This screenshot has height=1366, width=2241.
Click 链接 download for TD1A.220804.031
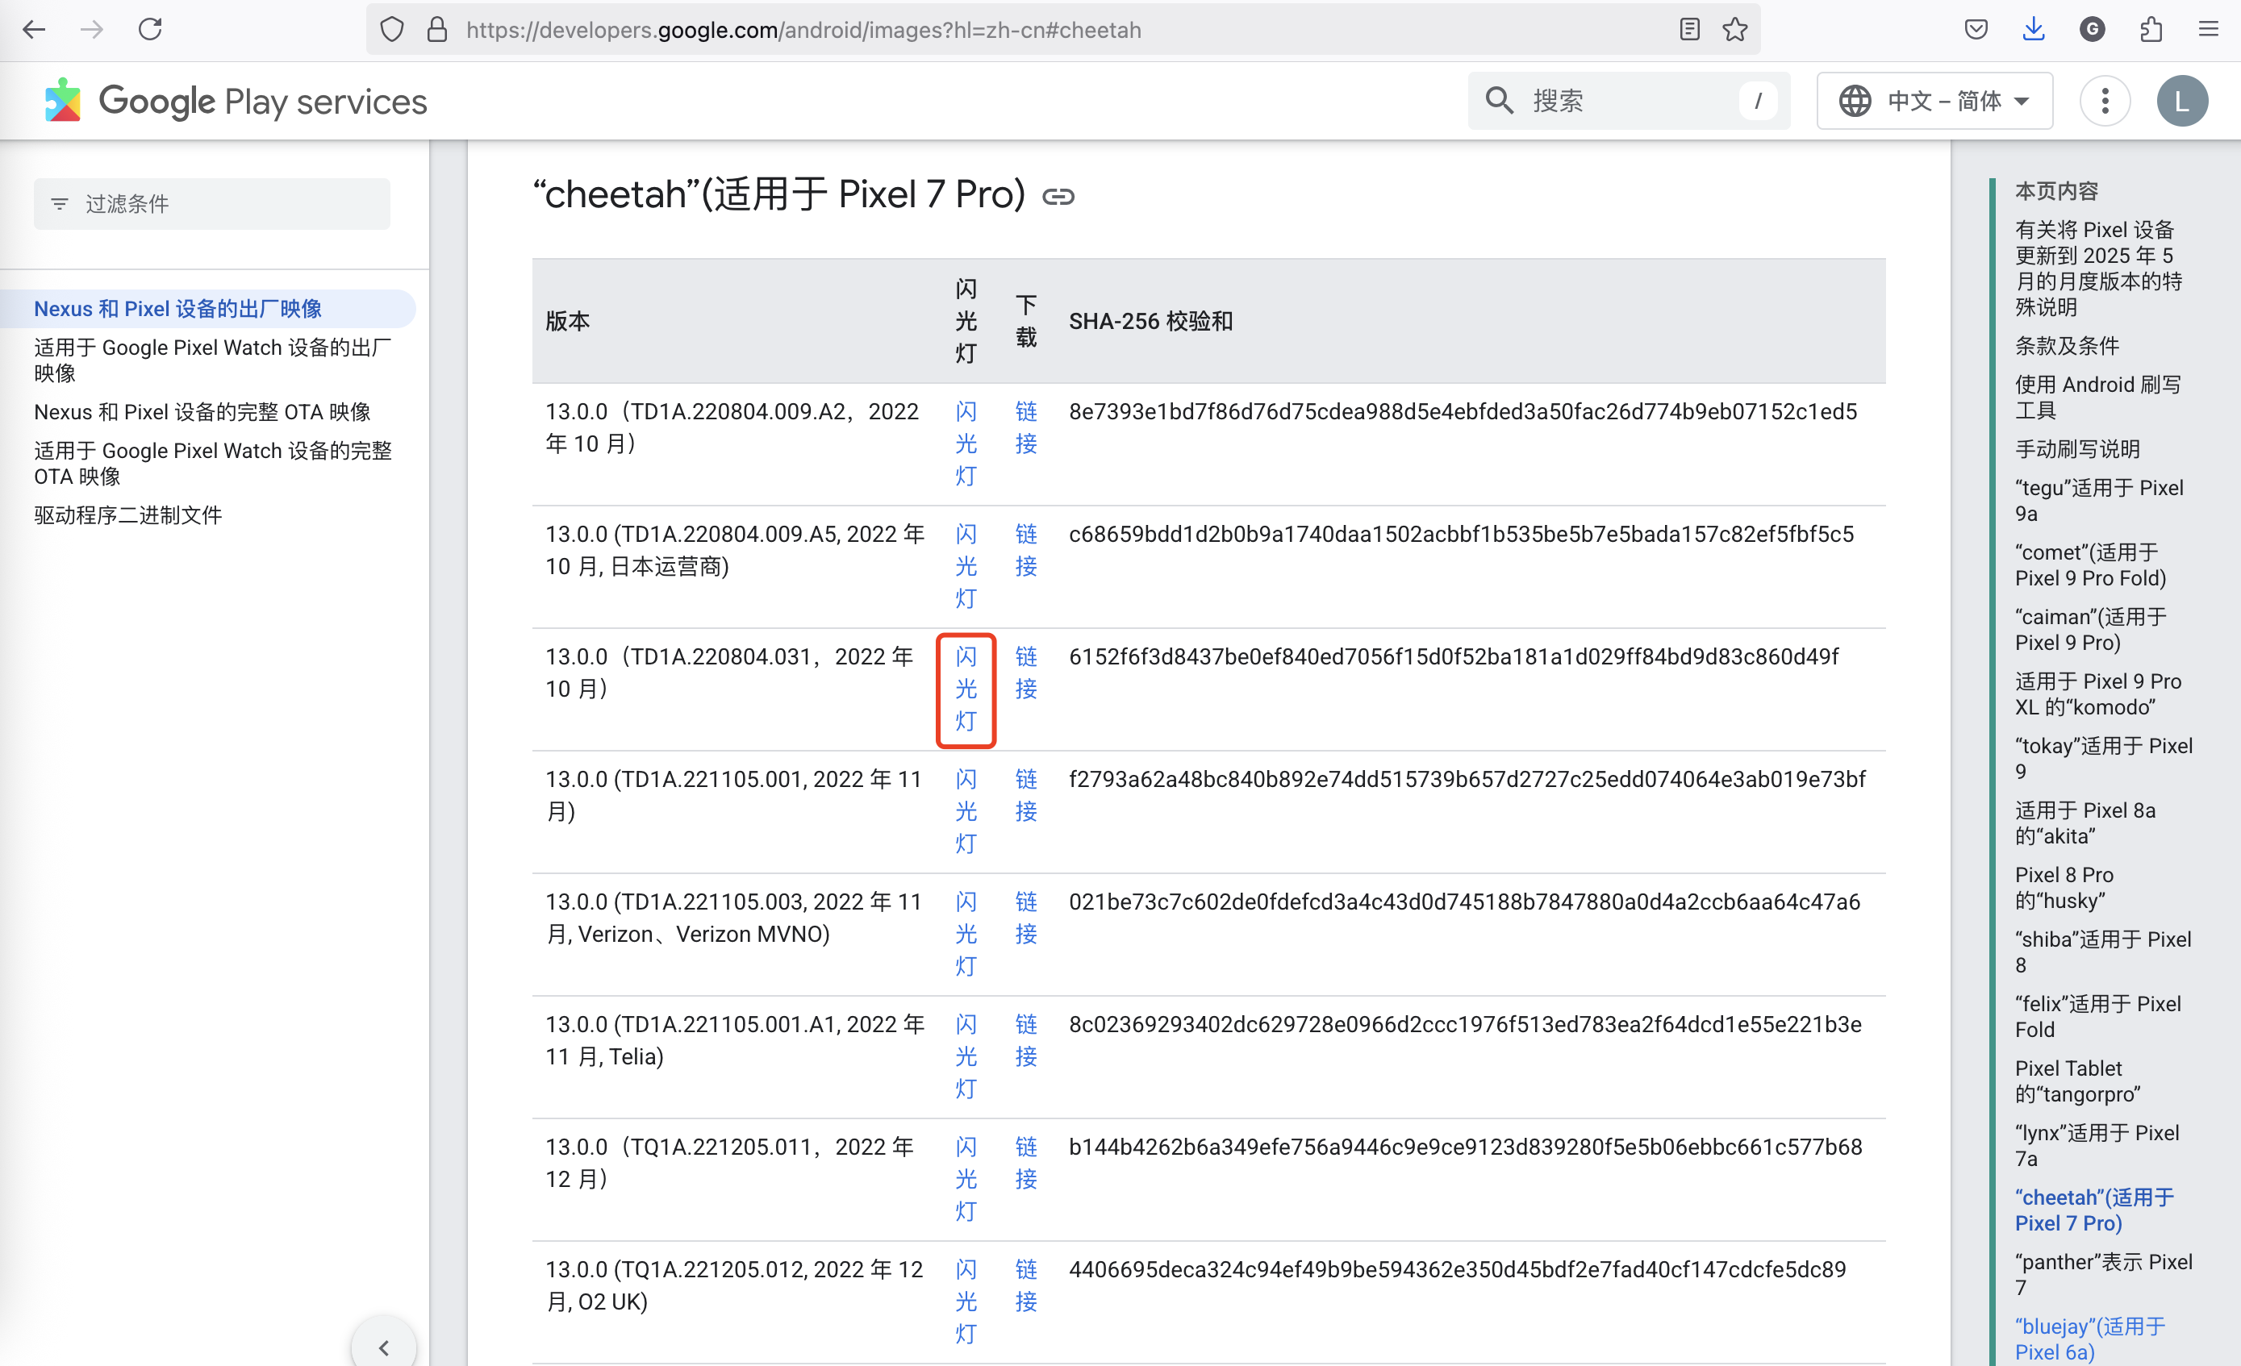[x=1026, y=673]
